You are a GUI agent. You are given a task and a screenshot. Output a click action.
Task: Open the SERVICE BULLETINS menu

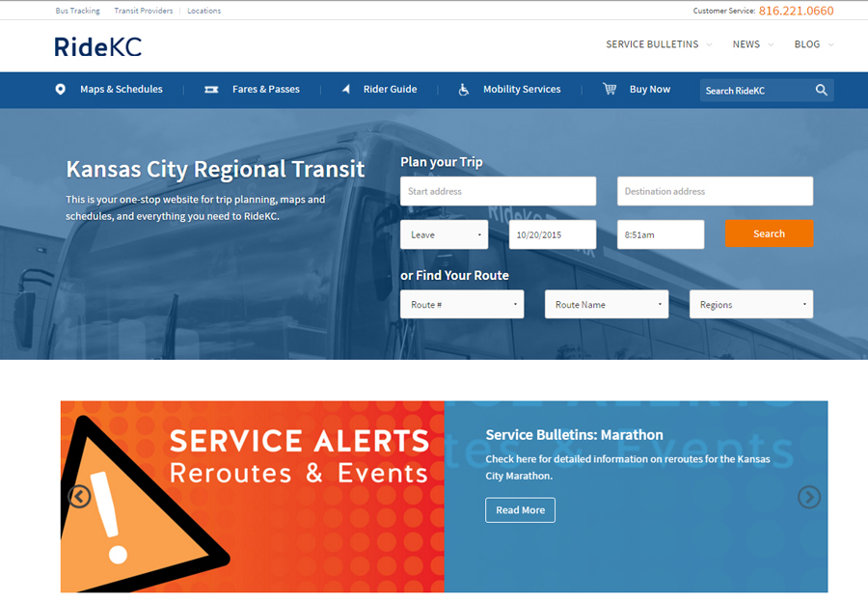coord(652,44)
